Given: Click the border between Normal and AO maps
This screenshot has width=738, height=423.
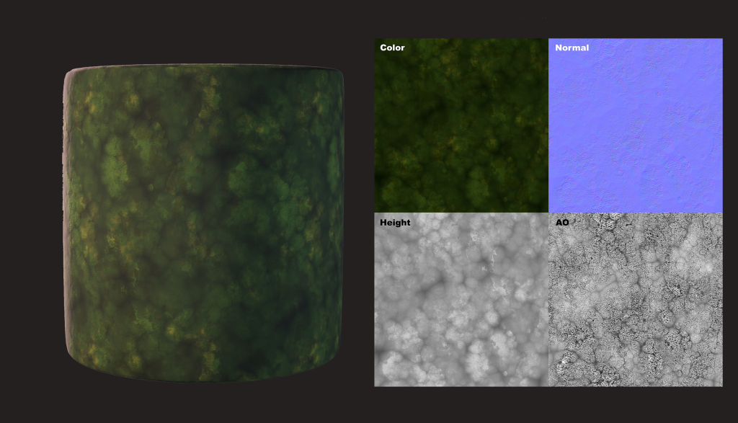Looking at the screenshot, I should tap(635, 213).
